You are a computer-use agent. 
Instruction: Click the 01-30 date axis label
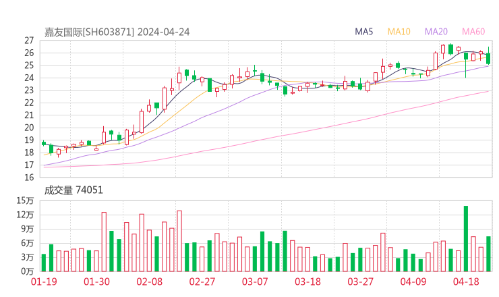pos(96,281)
